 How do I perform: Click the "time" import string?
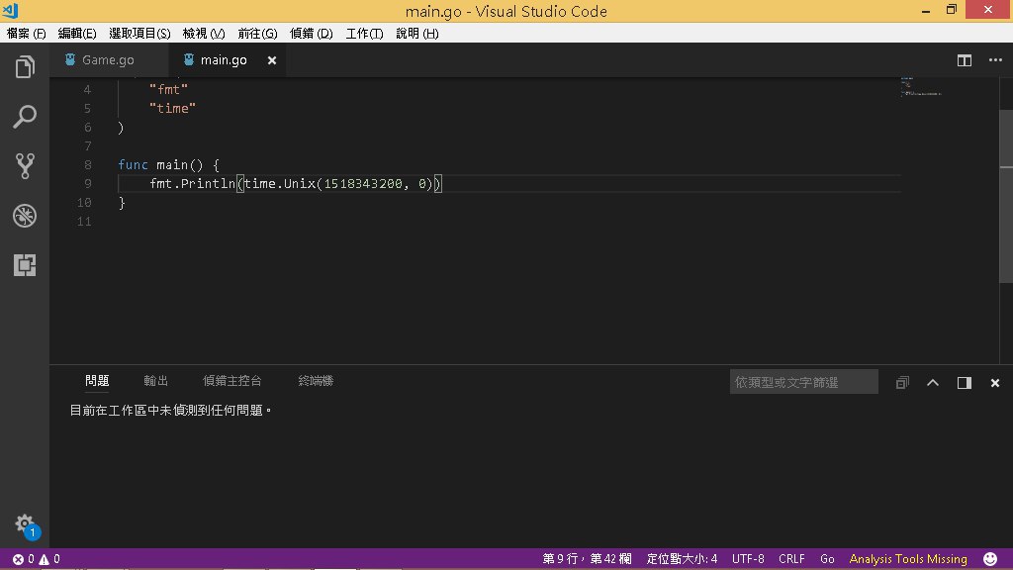click(172, 109)
